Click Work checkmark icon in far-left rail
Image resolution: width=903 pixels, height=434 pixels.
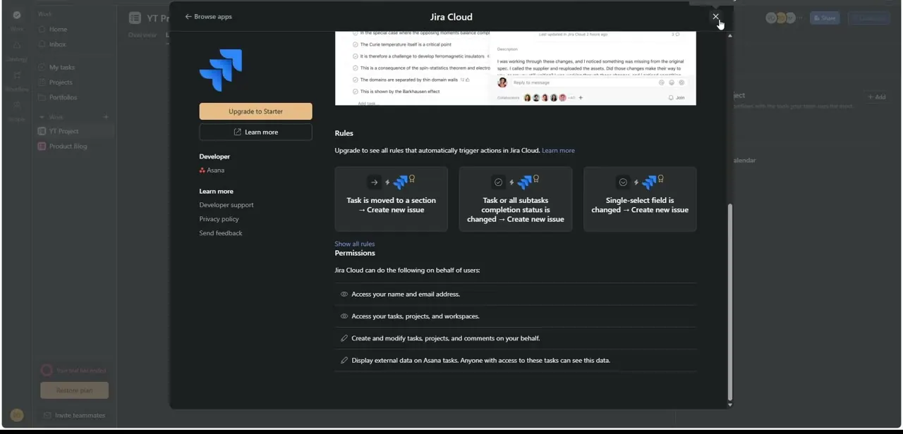point(17,15)
